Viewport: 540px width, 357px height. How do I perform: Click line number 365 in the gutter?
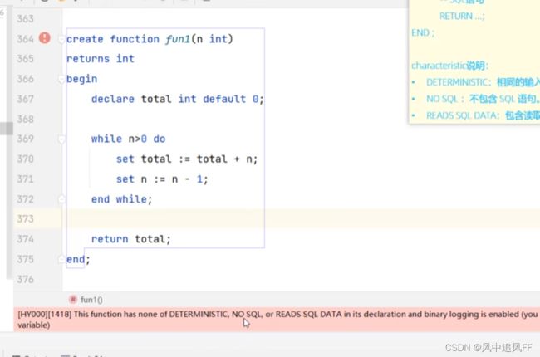(x=26, y=58)
